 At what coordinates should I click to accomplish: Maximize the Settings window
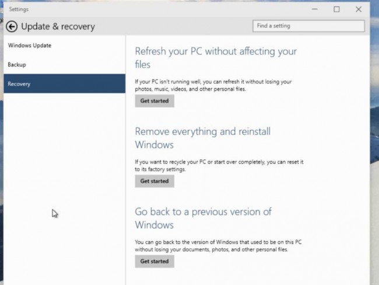pyautogui.click(x=336, y=9)
